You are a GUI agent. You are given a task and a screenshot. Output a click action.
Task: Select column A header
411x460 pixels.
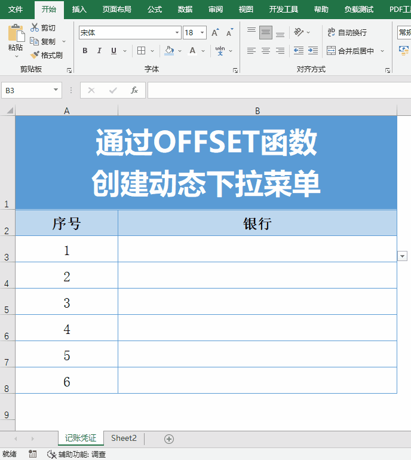66,111
